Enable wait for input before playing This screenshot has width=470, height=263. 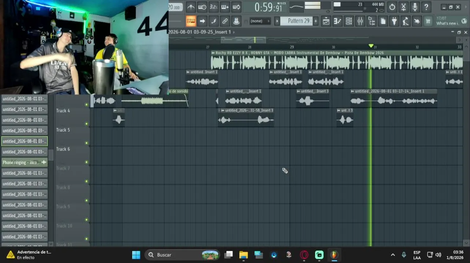coord(202,7)
